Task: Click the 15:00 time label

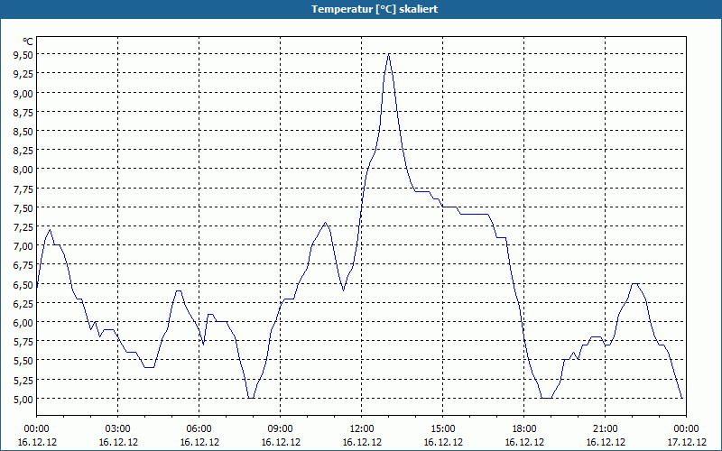Action: [443, 429]
